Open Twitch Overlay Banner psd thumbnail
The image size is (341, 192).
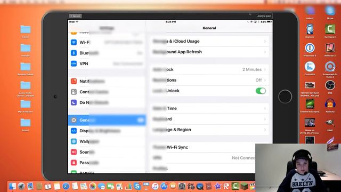point(310,85)
